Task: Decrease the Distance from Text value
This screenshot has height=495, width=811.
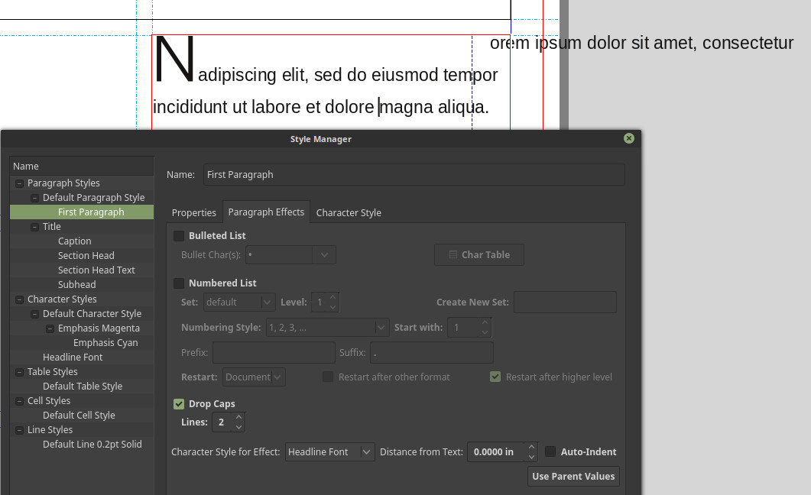Action: pos(531,457)
